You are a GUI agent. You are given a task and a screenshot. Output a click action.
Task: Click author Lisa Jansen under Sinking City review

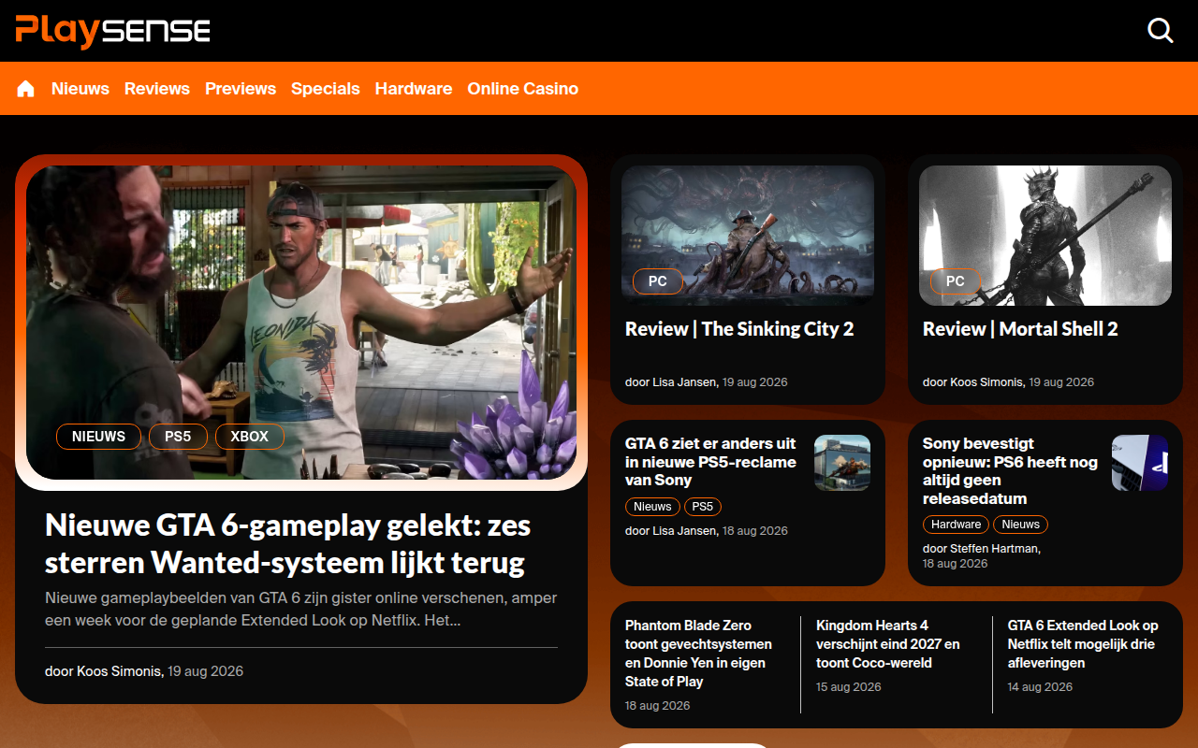671,382
